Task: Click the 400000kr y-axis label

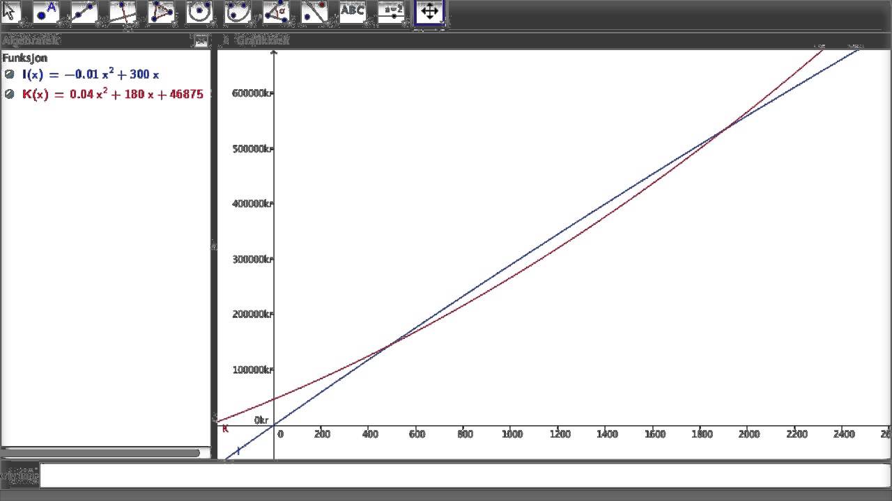Action: tap(252, 204)
